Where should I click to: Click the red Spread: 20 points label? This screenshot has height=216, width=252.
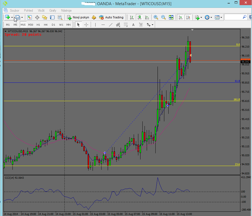click(23, 35)
